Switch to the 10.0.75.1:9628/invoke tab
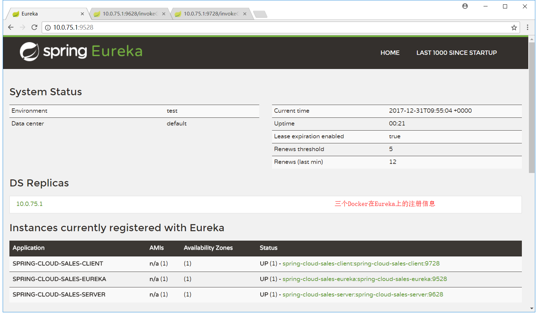This screenshot has height=315, width=538. click(x=129, y=14)
